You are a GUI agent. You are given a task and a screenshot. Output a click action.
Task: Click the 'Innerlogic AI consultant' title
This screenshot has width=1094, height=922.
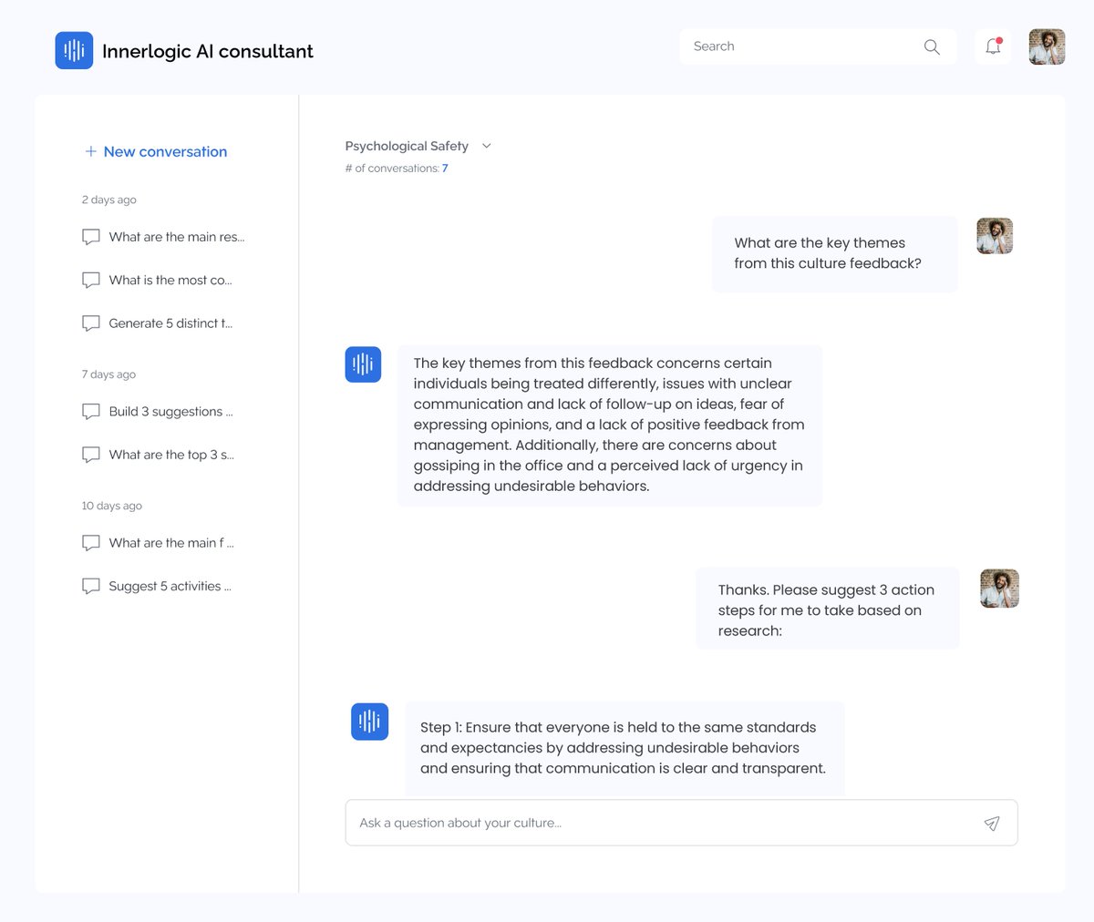[208, 52]
